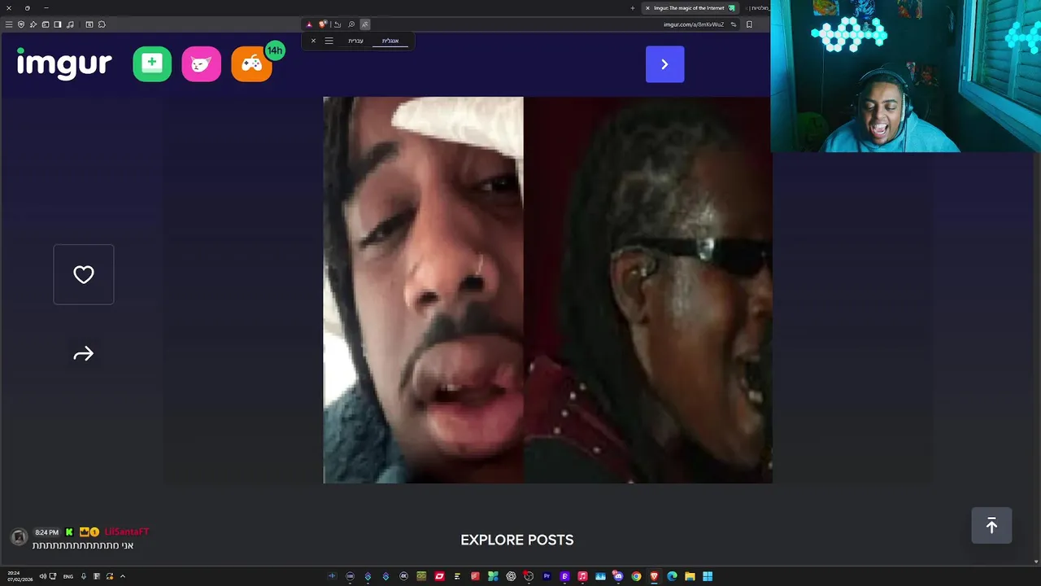The height and width of the screenshot is (586, 1041).
Task: Select the עברית language tab
Action: 356,41
